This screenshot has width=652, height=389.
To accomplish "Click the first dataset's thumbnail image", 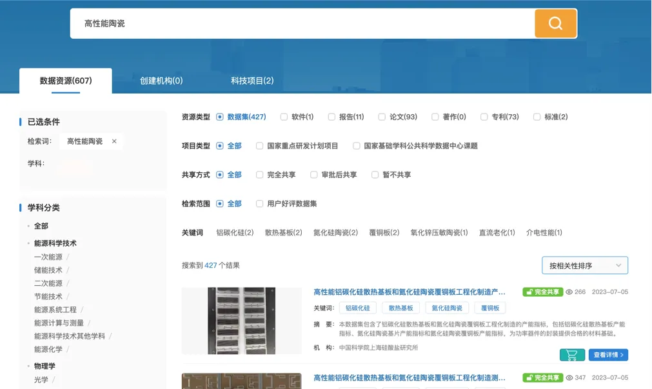I will [242, 321].
